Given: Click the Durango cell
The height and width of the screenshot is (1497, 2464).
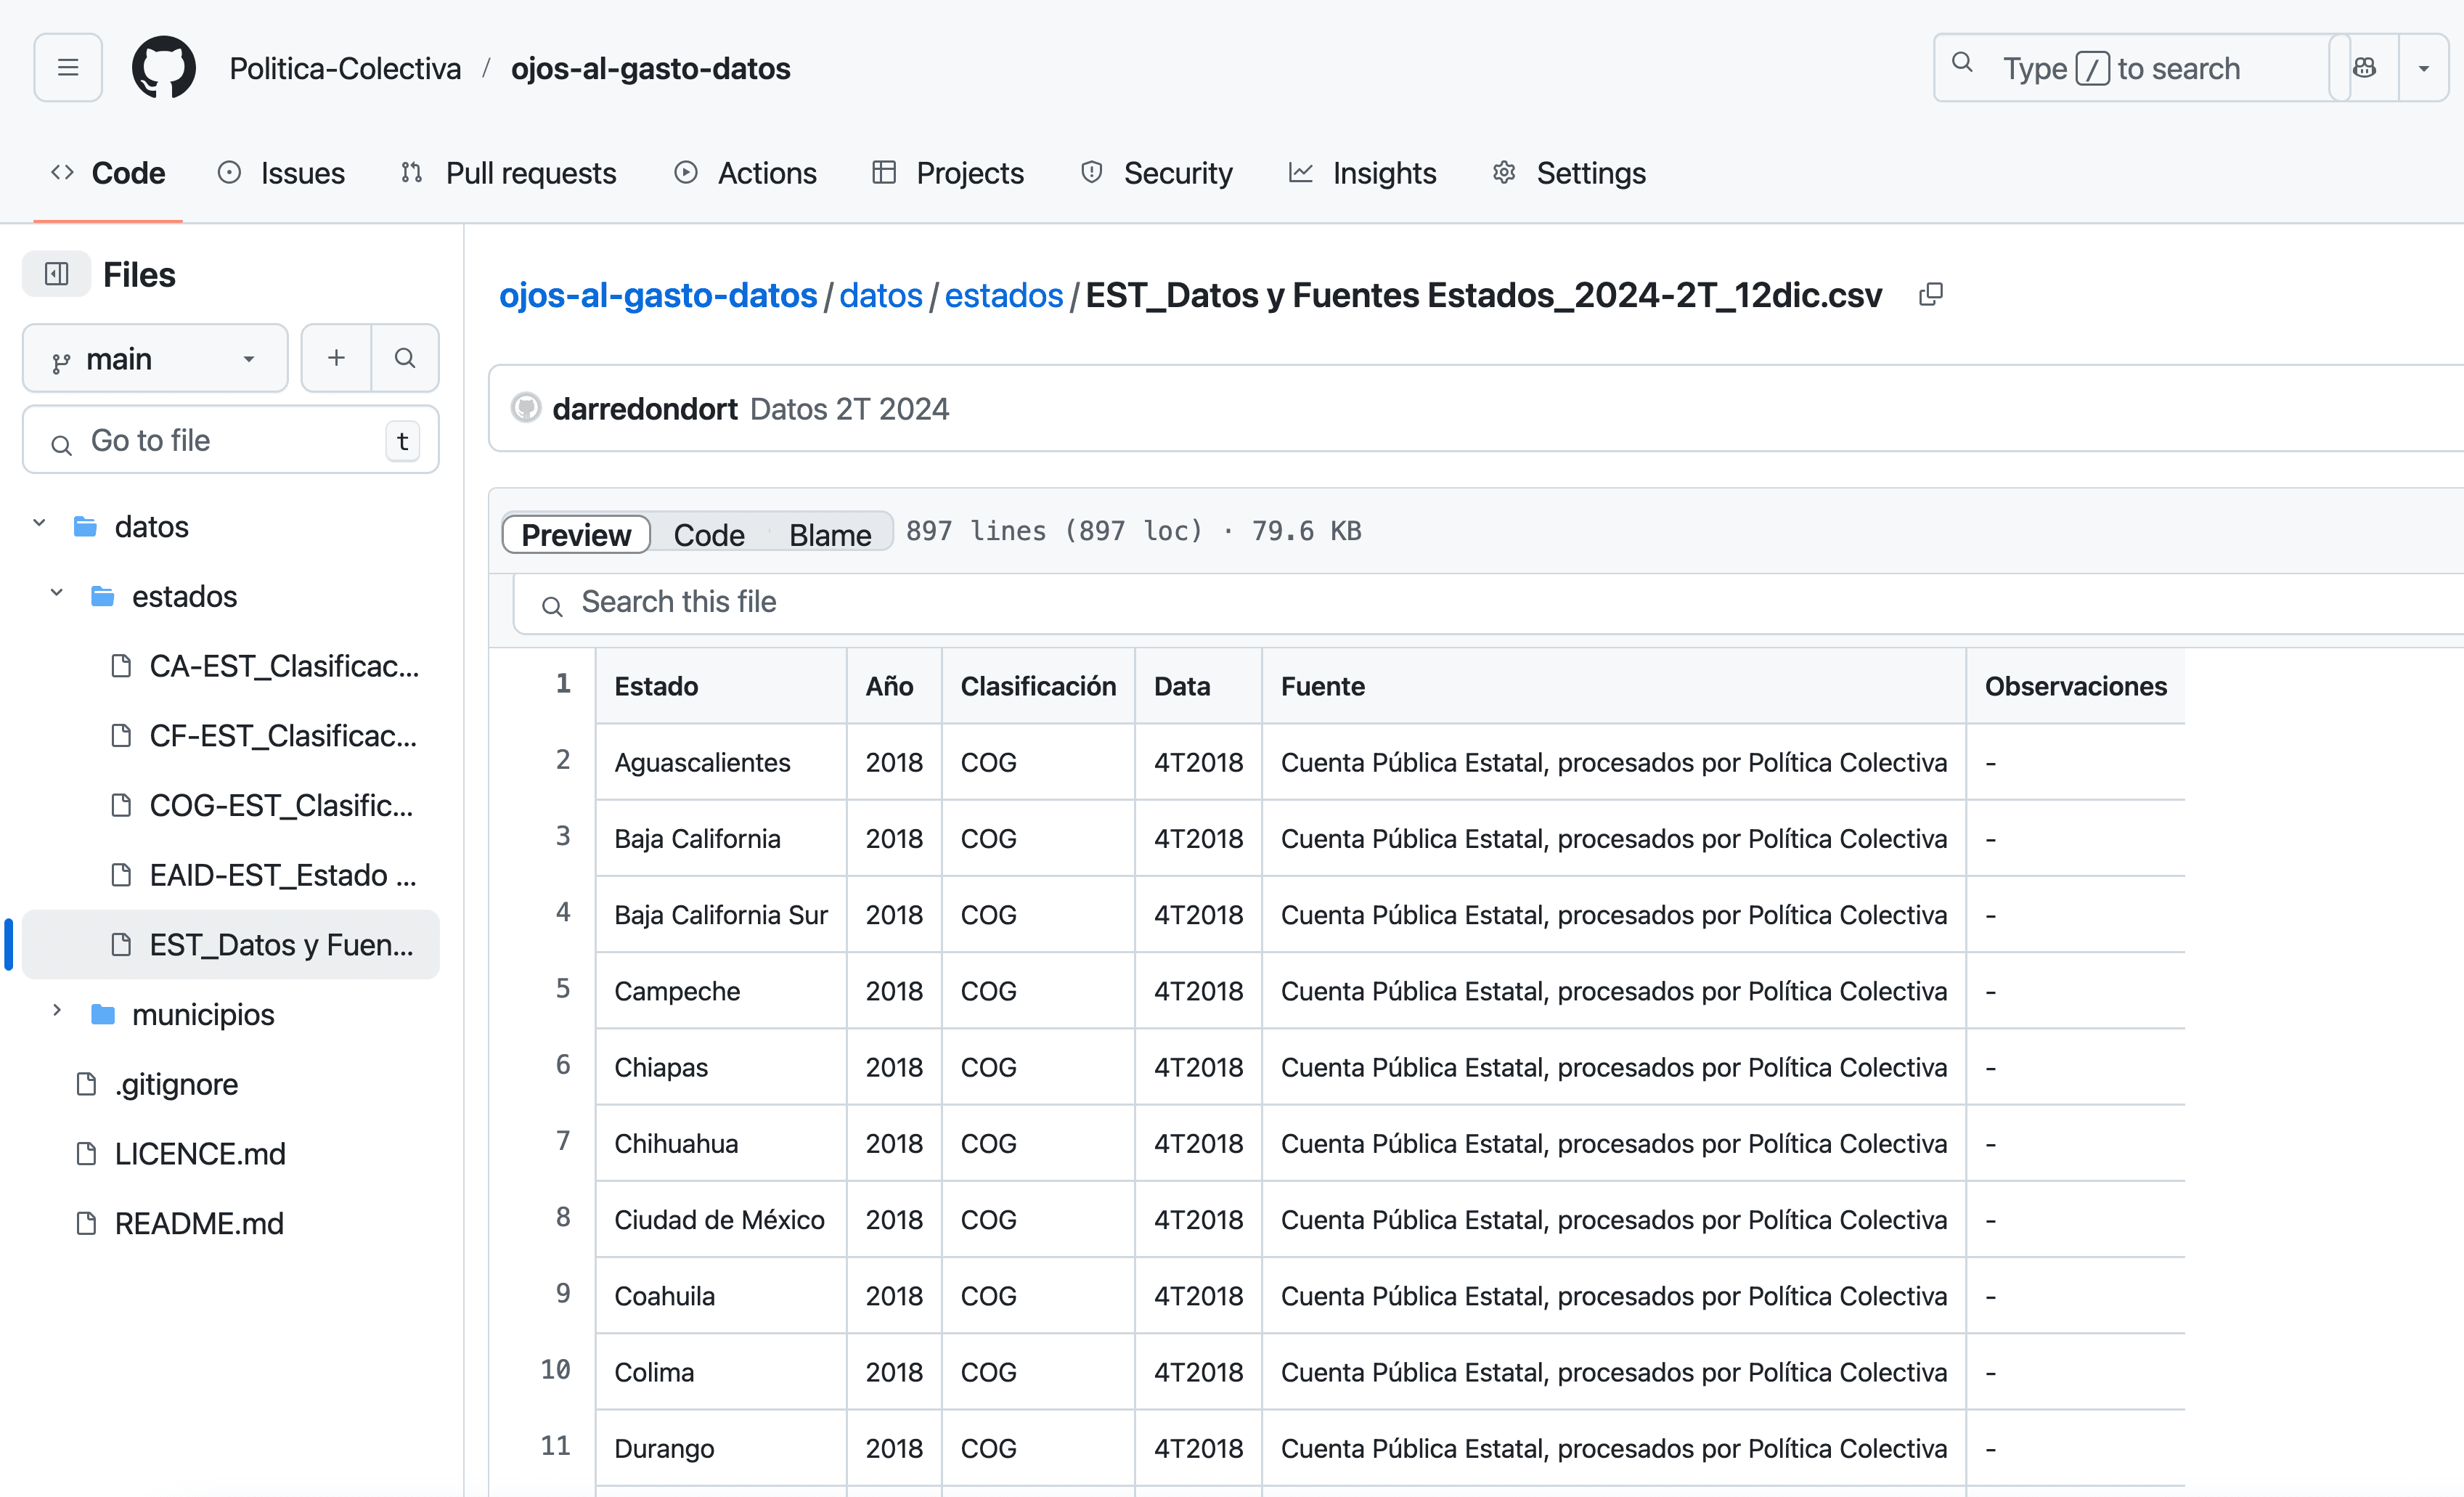Looking at the screenshot, I should (x=721, y=1448).
